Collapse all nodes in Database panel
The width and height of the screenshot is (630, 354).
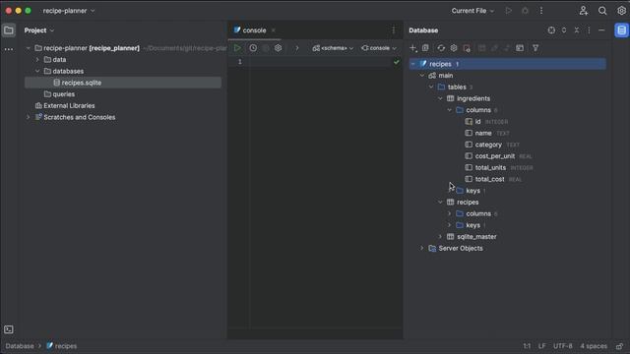(x=577, y=30)
